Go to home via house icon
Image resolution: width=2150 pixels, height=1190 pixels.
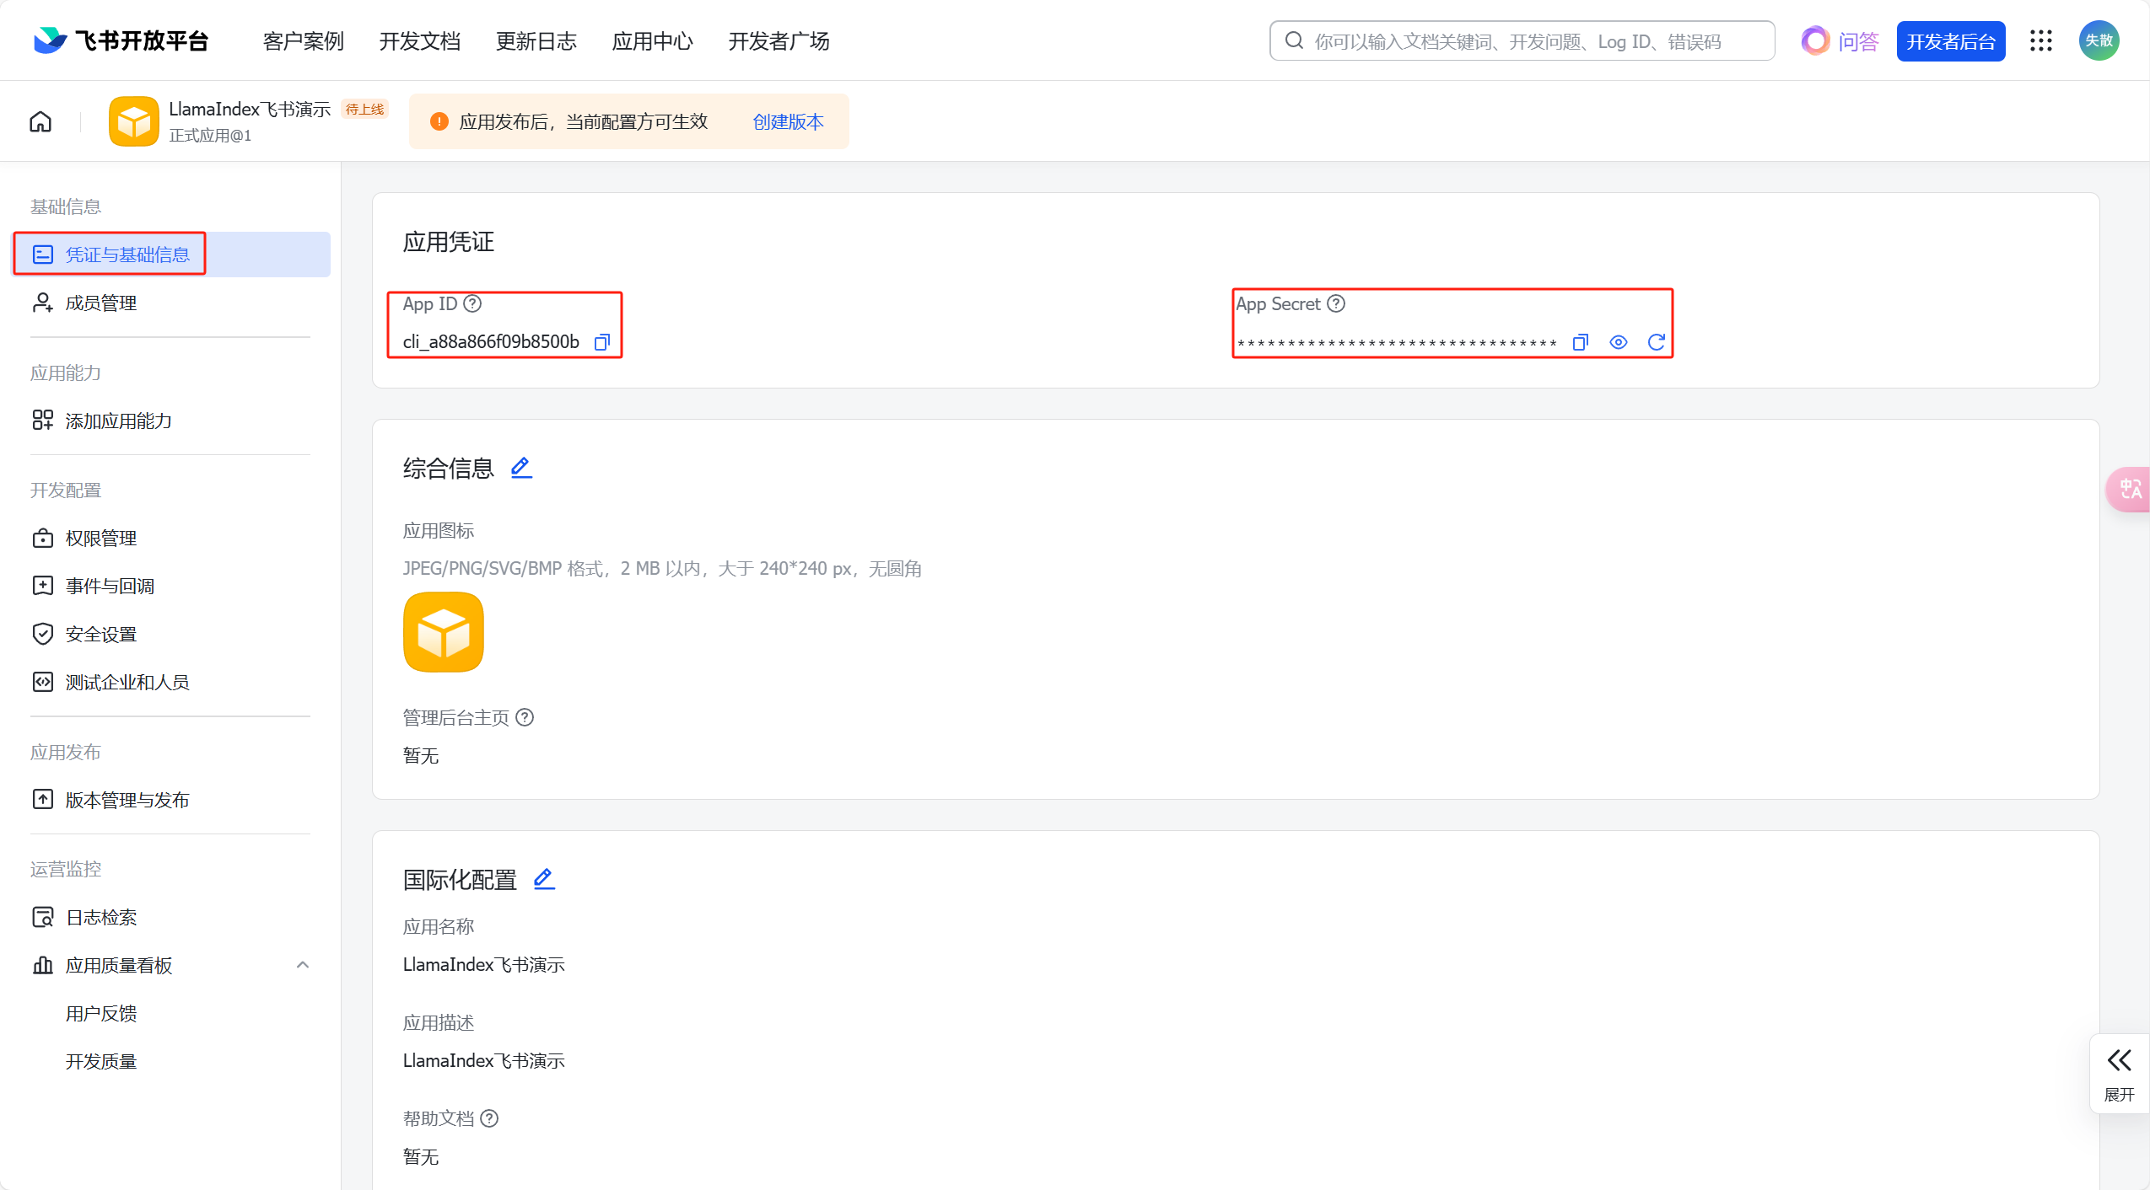40,121
